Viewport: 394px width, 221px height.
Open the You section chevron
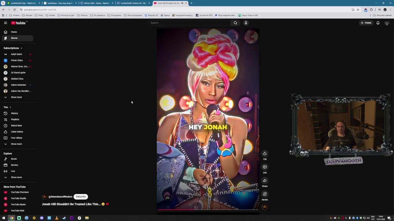tap(10, 107)
